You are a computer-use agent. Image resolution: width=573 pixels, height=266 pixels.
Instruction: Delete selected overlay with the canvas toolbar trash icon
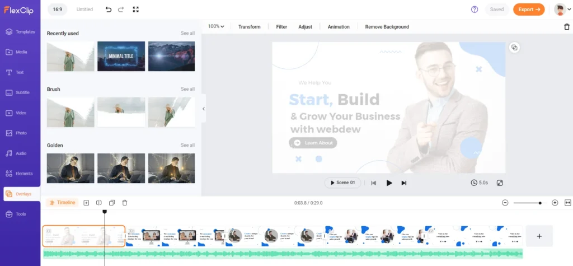567,27
